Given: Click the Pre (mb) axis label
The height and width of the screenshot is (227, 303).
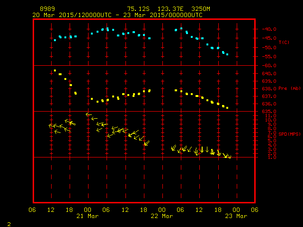Looking at the screenshot, I should tap(289, 88).
